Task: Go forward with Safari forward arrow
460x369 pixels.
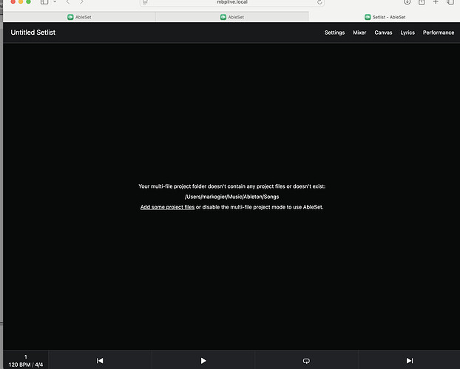Action: click(81, 2)
